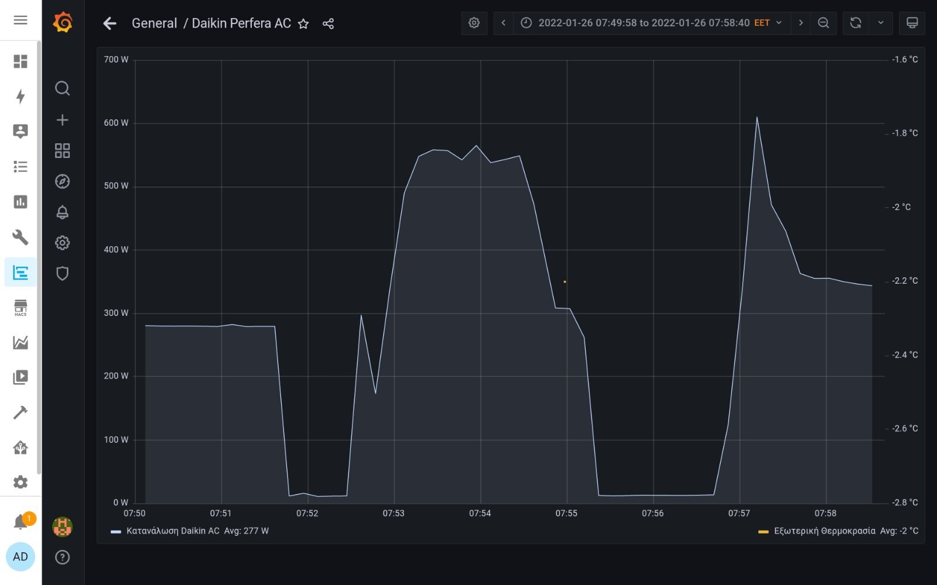Open Grafana Explore compass icon
Image resolution: width=937 pixels, height=585 pixels.
pyautogui.click(x=63, y=181)
